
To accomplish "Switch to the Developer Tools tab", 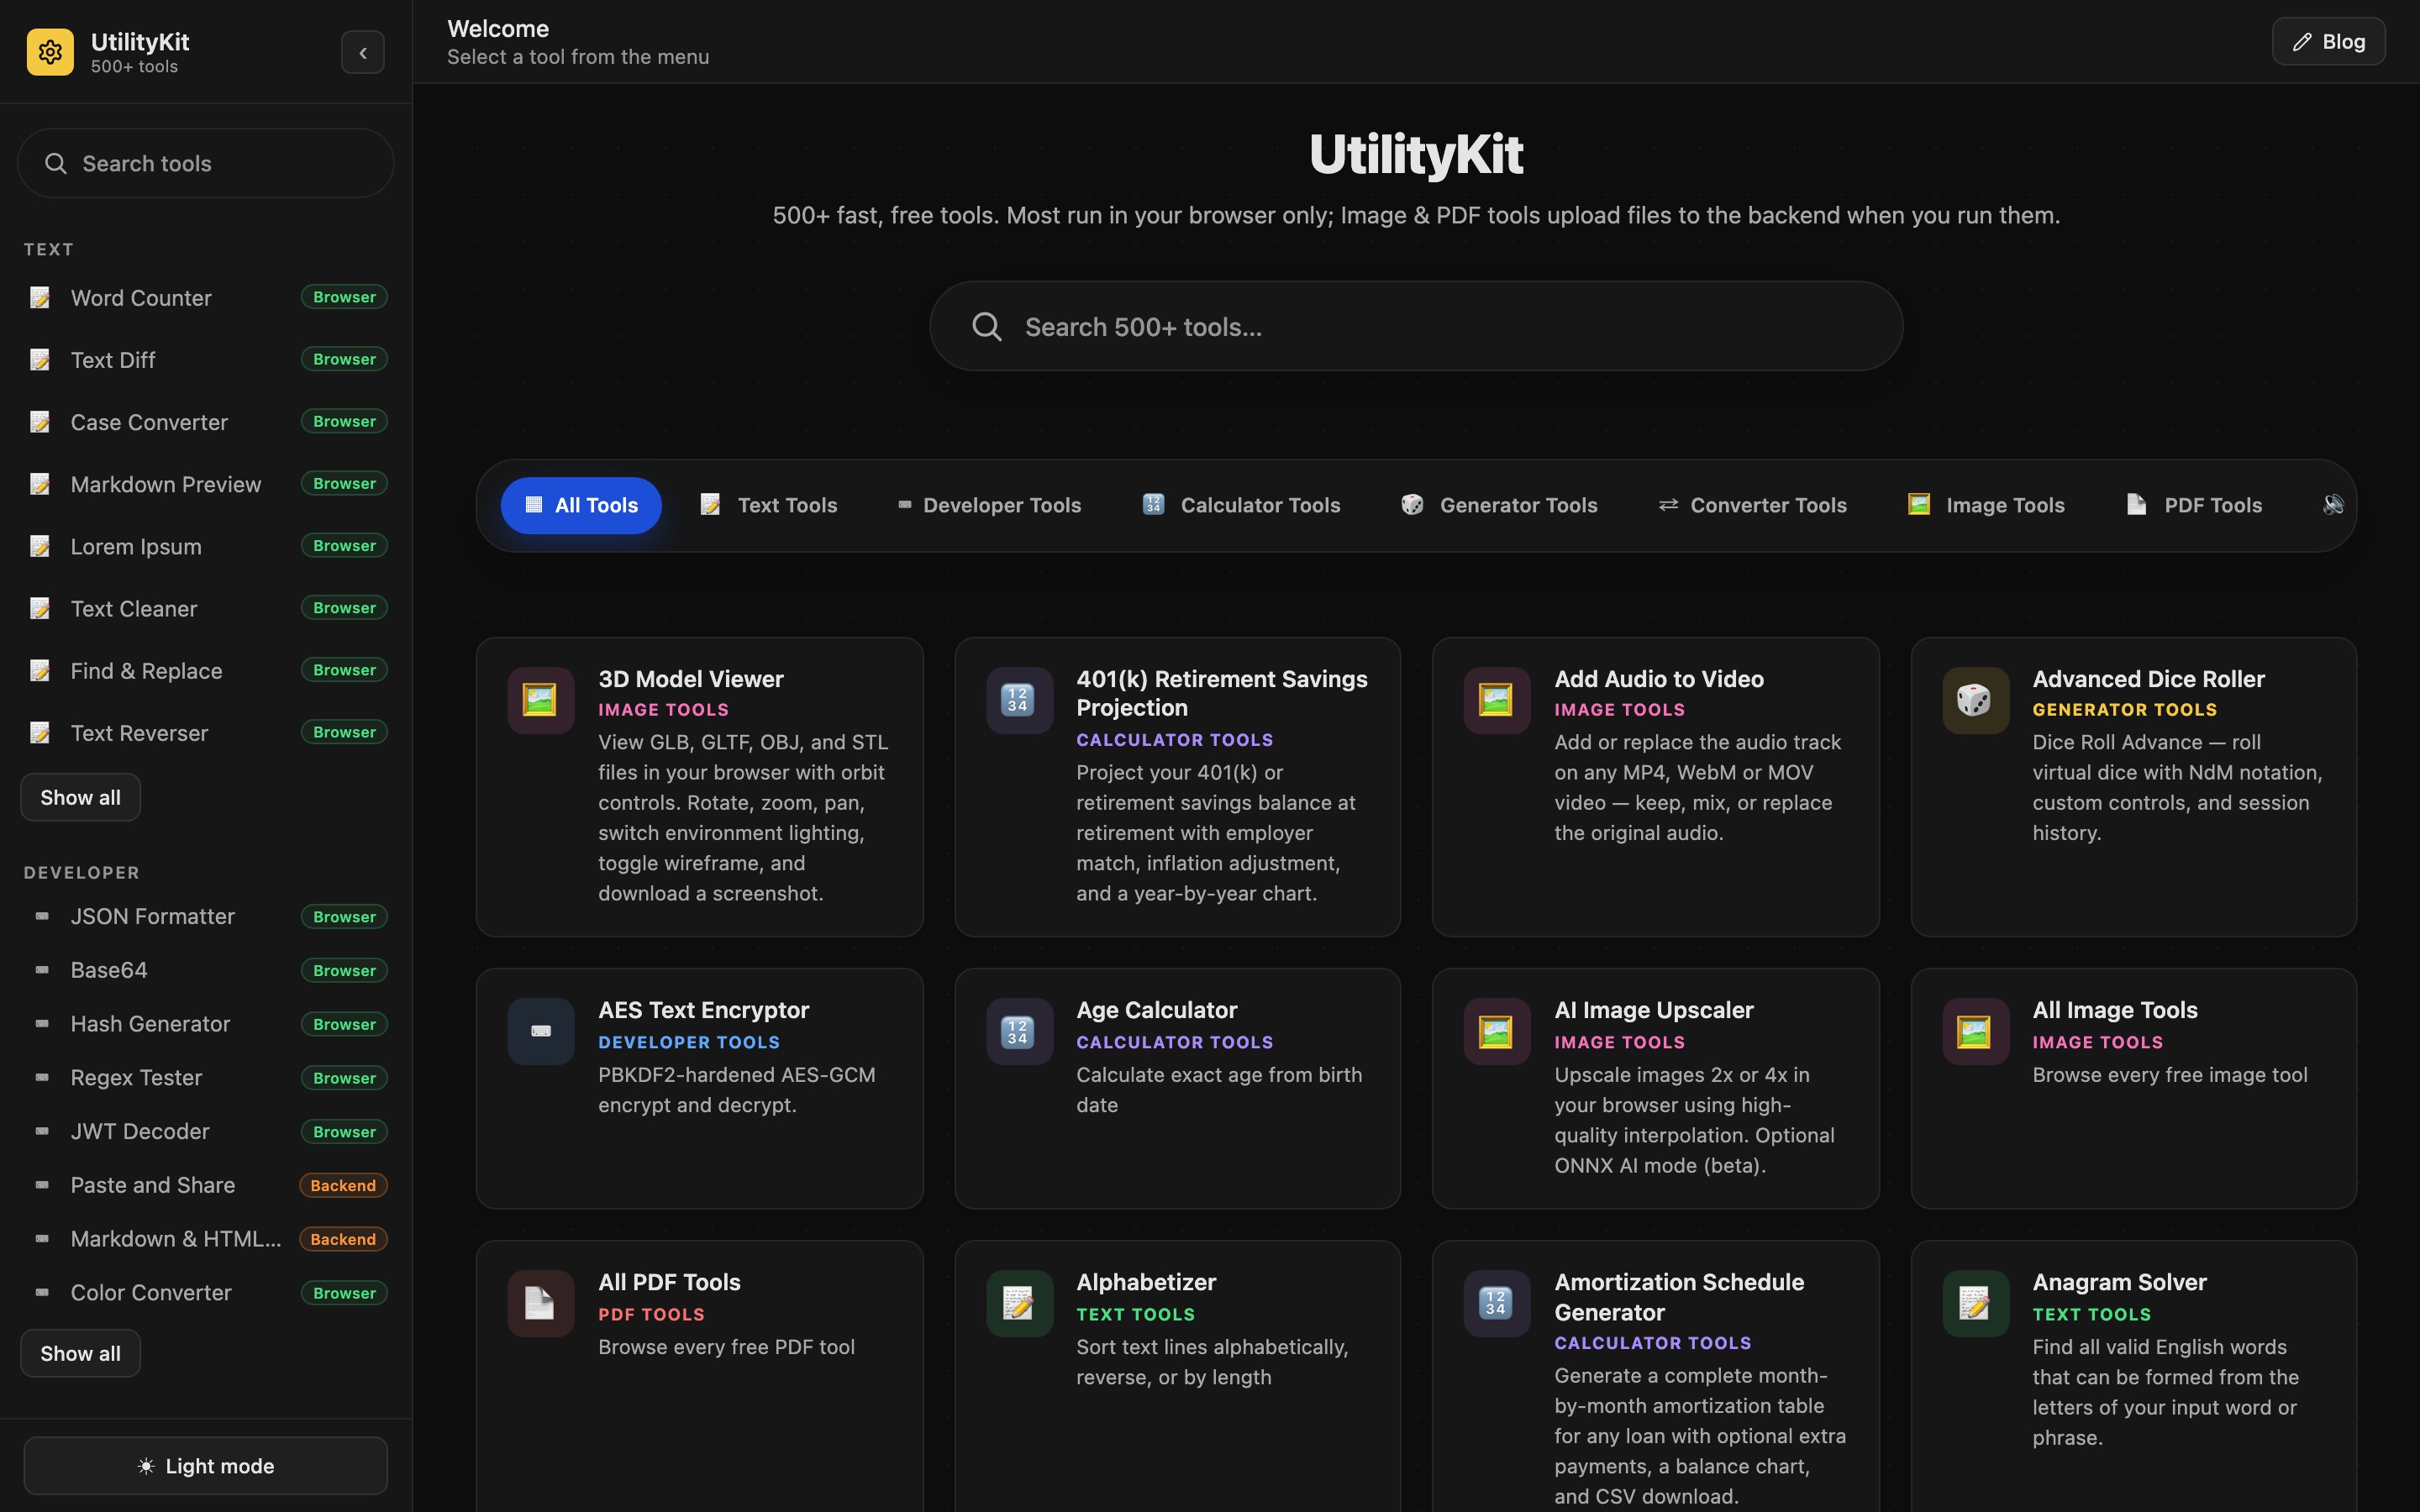I will click(x=989, y=505).
